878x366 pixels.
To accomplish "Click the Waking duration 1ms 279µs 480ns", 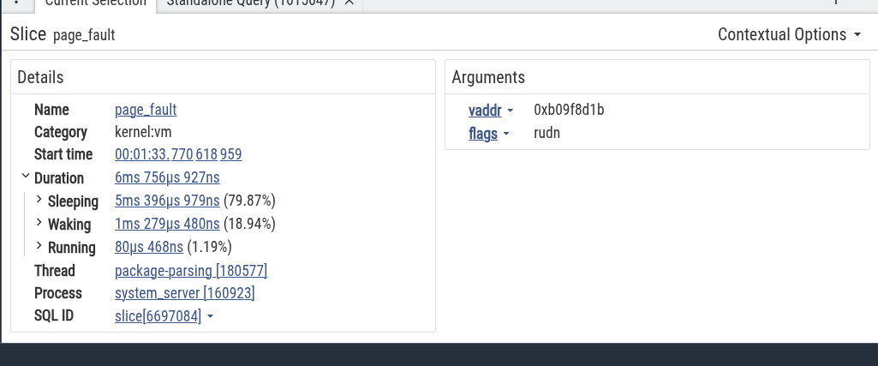I will (167, 225).
